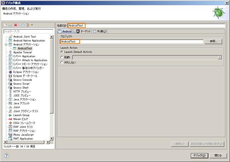The image size is (230, 162).
Task: Close the デバッグ構成 dialog window
Action: tap(227, 3)
